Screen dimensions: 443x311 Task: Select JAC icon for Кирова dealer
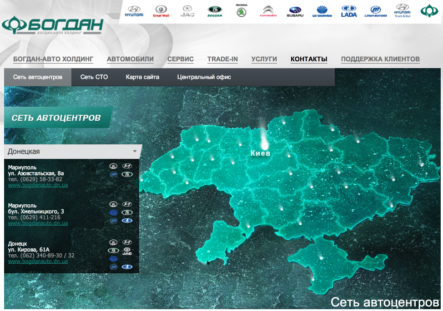[127, 251]
